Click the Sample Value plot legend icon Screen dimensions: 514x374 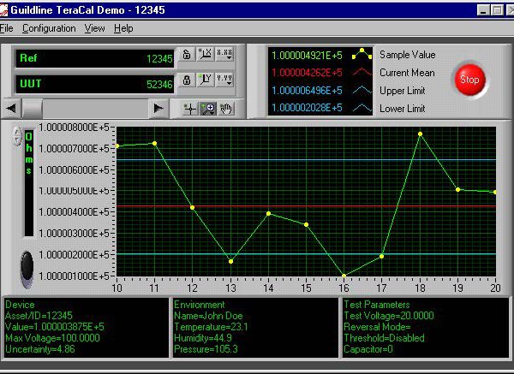point(362,55)
